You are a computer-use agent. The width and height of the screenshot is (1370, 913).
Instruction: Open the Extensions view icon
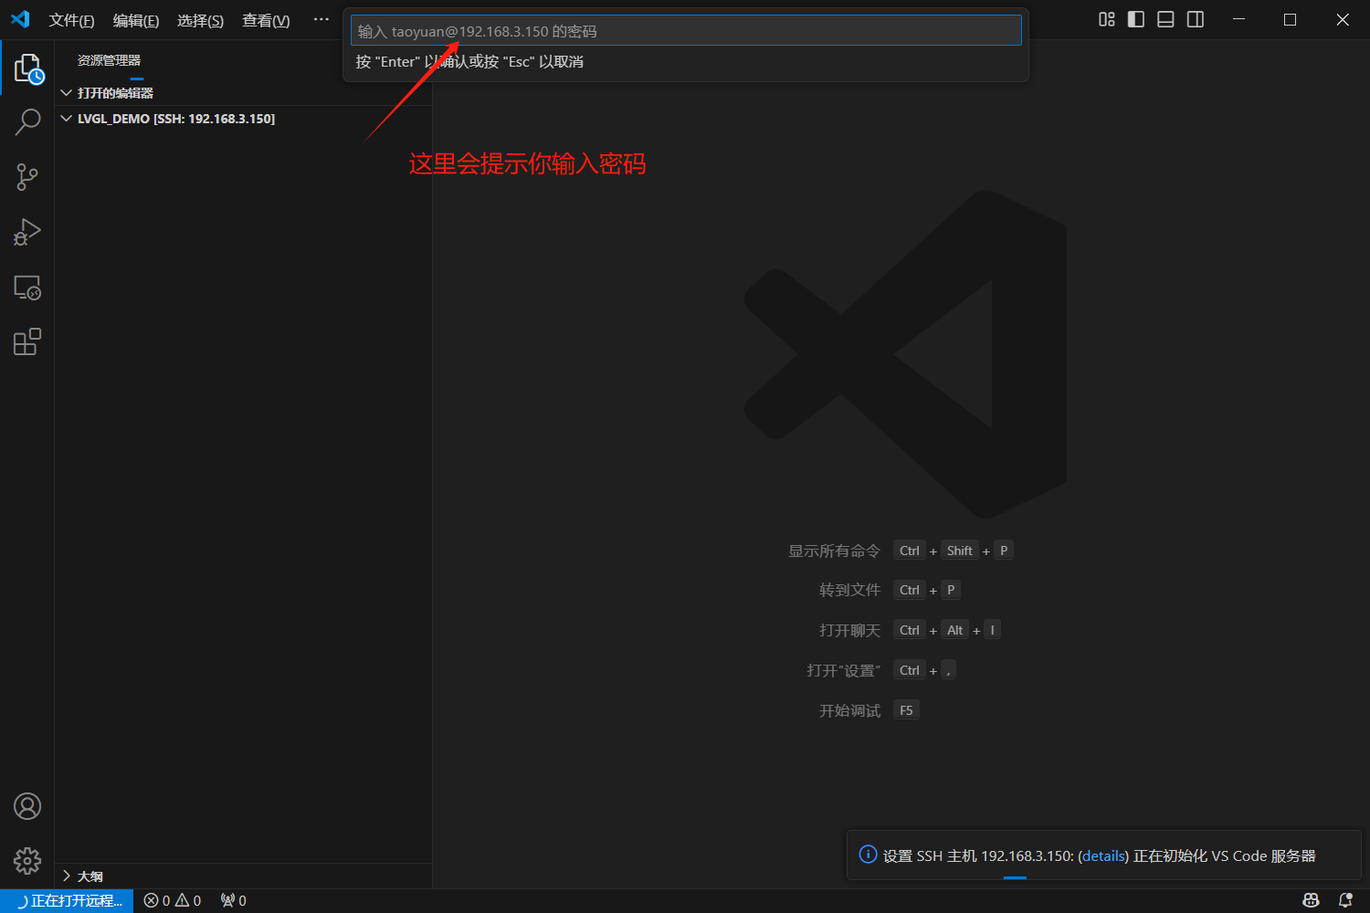coord(27,341)
